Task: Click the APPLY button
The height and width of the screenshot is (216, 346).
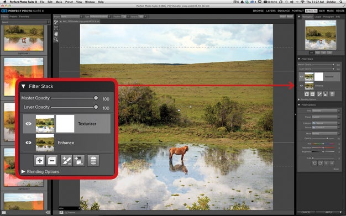Action: pos(329,212)
